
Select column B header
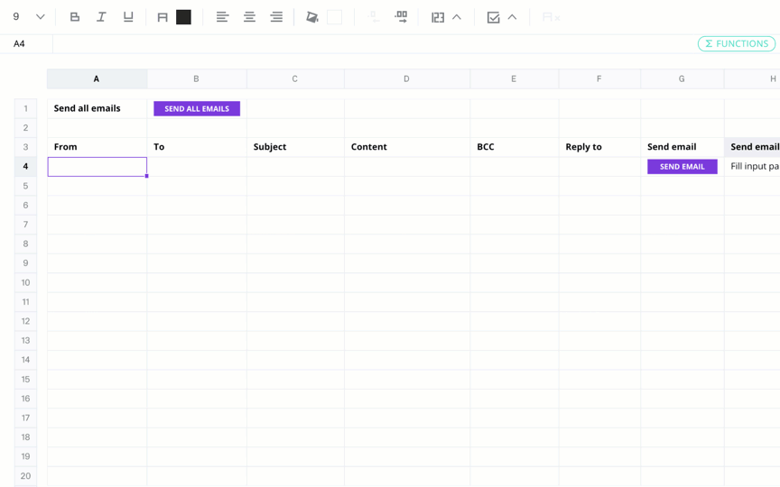[197, 79]
